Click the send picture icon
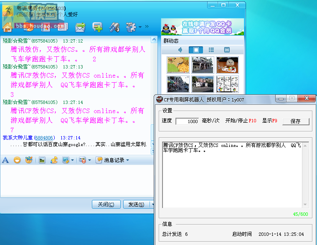 pos(42,160)
